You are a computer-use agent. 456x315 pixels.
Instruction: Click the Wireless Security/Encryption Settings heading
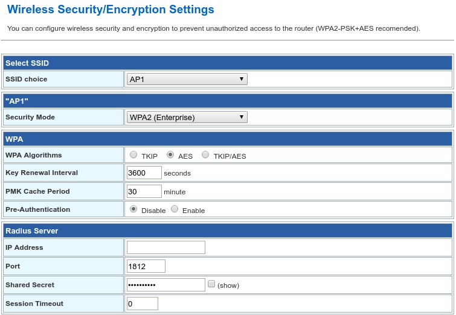coord(111,9)
